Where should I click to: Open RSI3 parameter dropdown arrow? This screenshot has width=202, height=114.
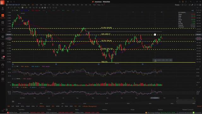coord(50,66)
